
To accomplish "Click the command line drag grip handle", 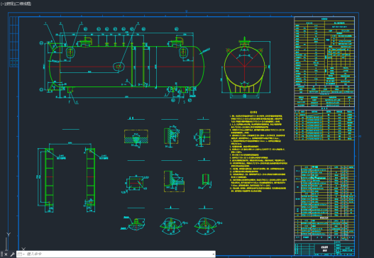I will point(2,254).
